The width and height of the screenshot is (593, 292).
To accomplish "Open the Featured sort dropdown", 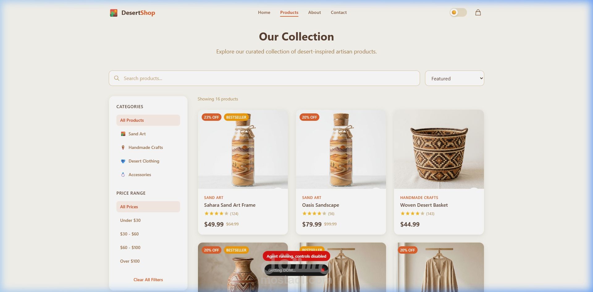I will (454, 78).
